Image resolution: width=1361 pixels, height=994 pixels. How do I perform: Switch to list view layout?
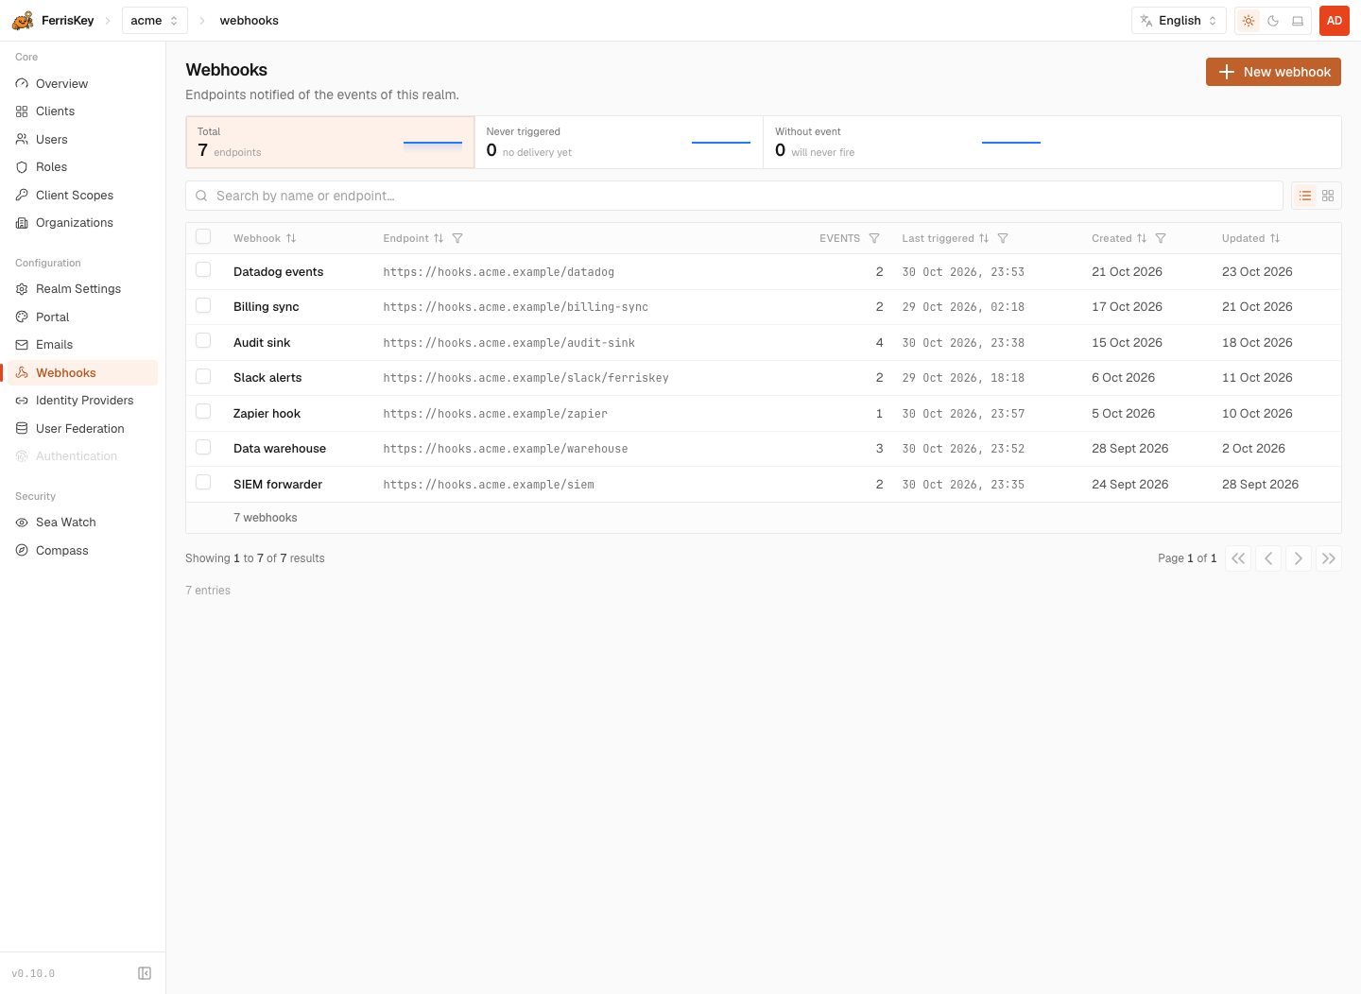pyautogui.click(x=1305, y=196)
